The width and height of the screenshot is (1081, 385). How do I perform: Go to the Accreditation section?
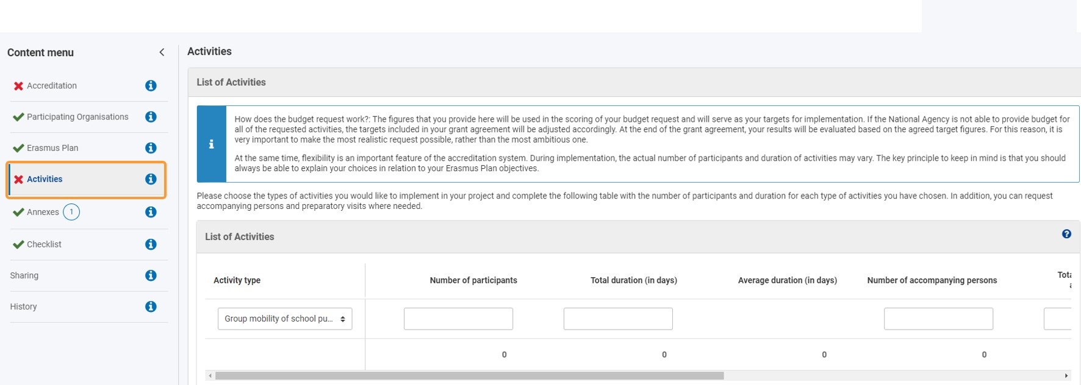point(52,86)
